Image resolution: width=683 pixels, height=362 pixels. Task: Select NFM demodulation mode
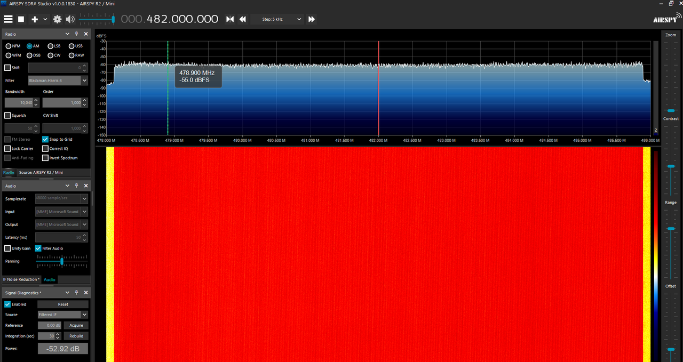(x=13, y=46)
